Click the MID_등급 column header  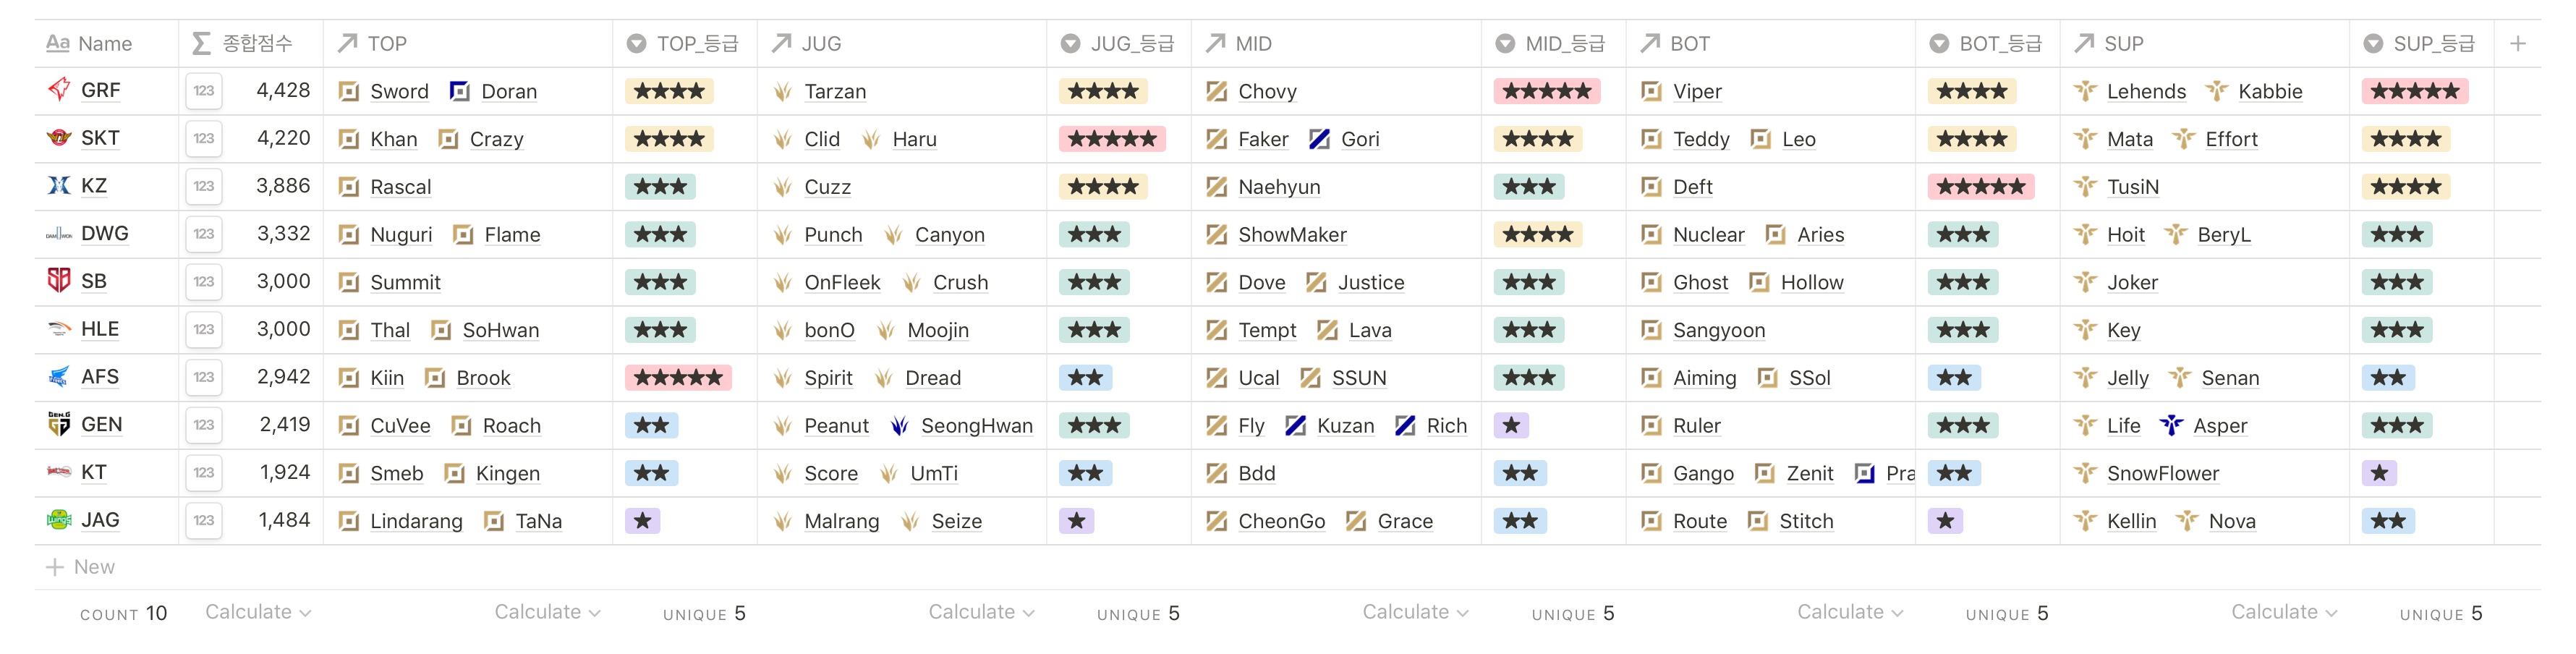pos(1563,44)
